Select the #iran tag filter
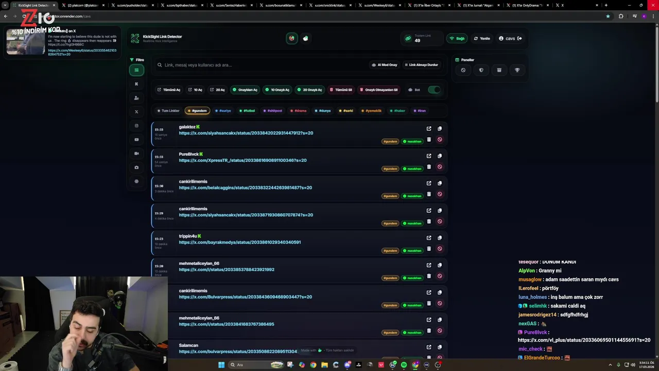 tap(420, 111)
